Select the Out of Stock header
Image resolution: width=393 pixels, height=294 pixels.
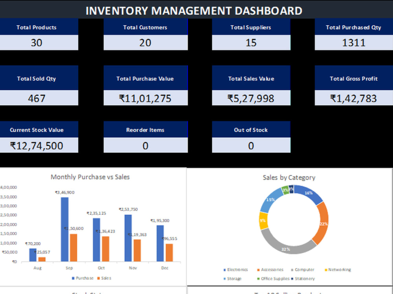pyautogui.click(x=251, y=130)
